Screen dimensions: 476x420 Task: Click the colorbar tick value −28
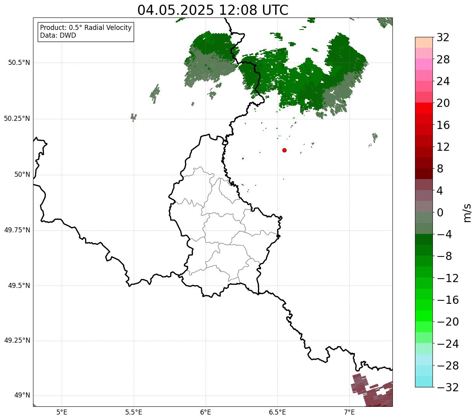448,366
